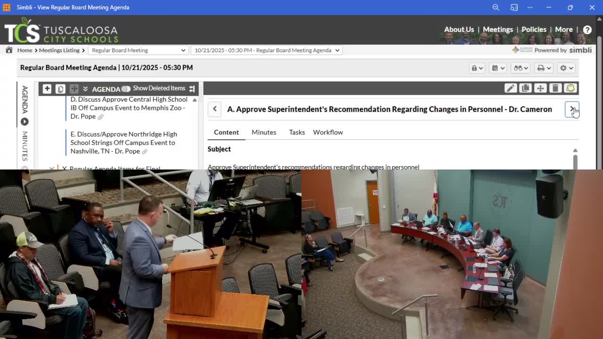The height and width of the screenshot is (339, 603).
Task: Open the lock dropdown menu
Action: [x=477, y=68]
